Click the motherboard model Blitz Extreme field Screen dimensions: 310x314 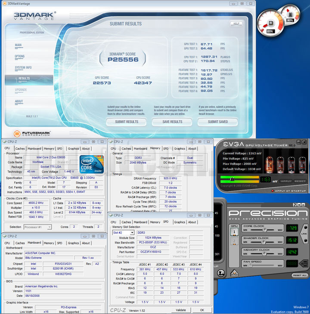[48, 258]
